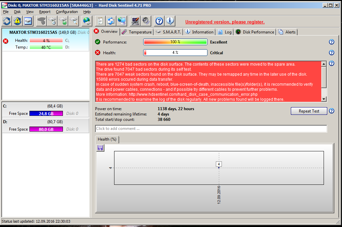Screen dimensions: 342x227
Task: Click the Status last updated text in status bar
Action: (x=36, y=221)
